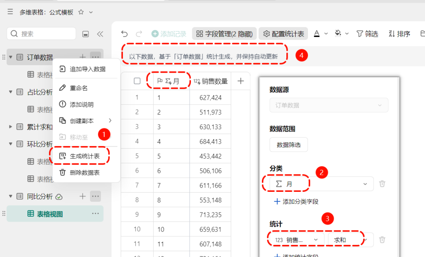Click the fill color bucket icon
The height and width of the screenshot is (257, 425).
tap(338, 33)
